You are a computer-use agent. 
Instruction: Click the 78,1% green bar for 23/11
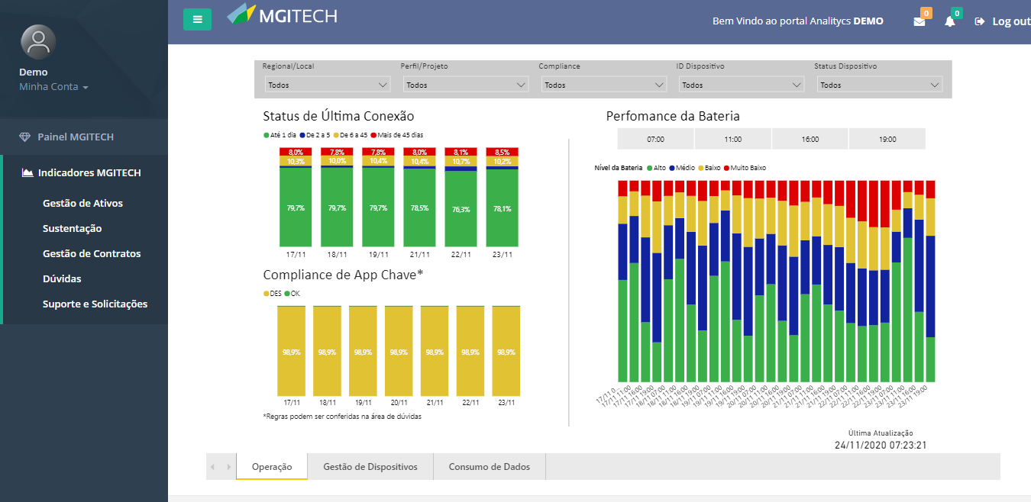coord(502,208)
